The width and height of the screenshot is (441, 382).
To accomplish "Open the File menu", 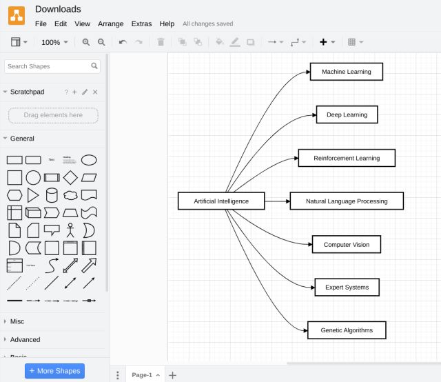I will [41, 24].
